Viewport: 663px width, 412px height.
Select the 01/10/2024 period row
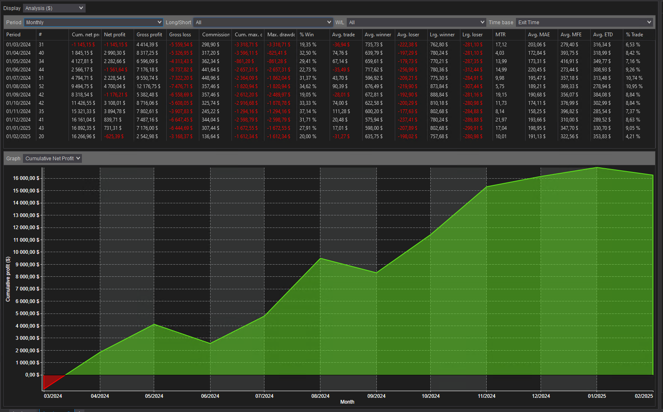click(329, 103)
